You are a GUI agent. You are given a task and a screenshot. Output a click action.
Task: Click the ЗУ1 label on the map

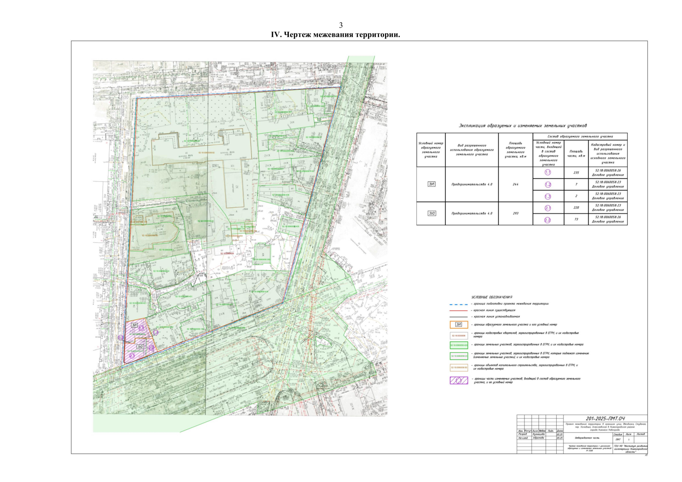(135, 325)
